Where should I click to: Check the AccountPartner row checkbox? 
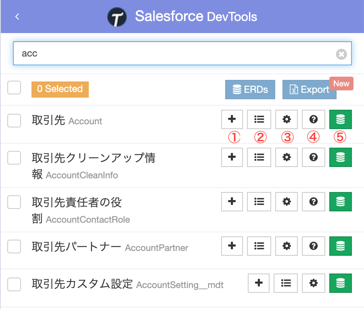click(14, 246)
